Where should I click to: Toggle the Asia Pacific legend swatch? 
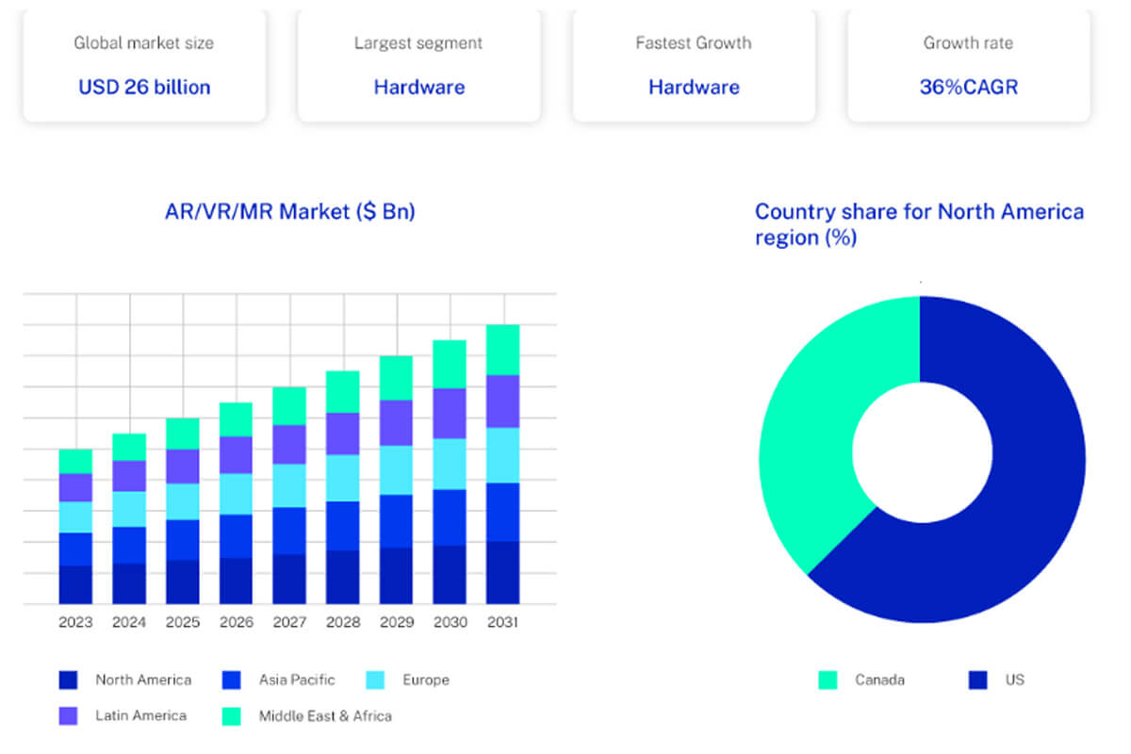point(233,680)
